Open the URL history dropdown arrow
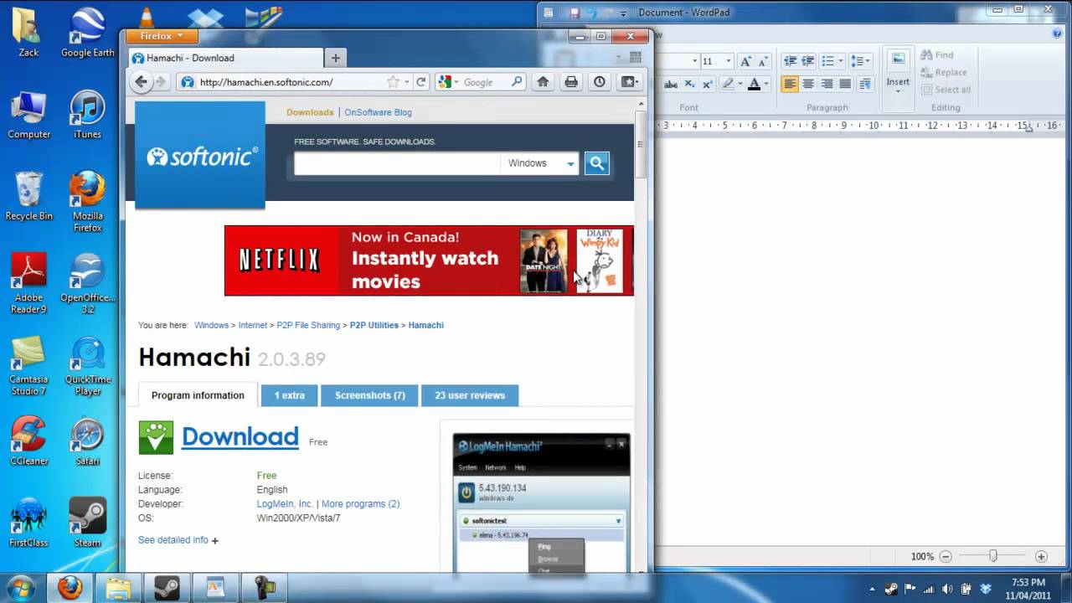The width and height of the screenshot is (1072, 603). (x=407, y=82)
